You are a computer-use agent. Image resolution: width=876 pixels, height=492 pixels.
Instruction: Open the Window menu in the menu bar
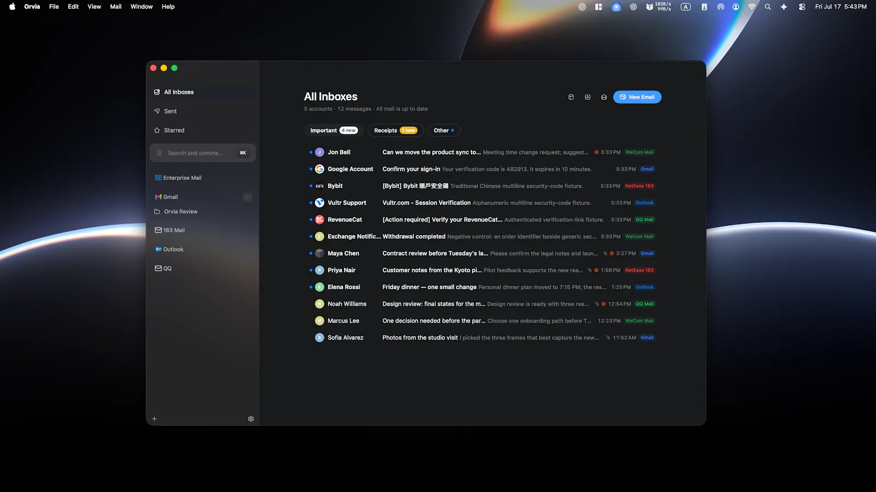point(141,7)
